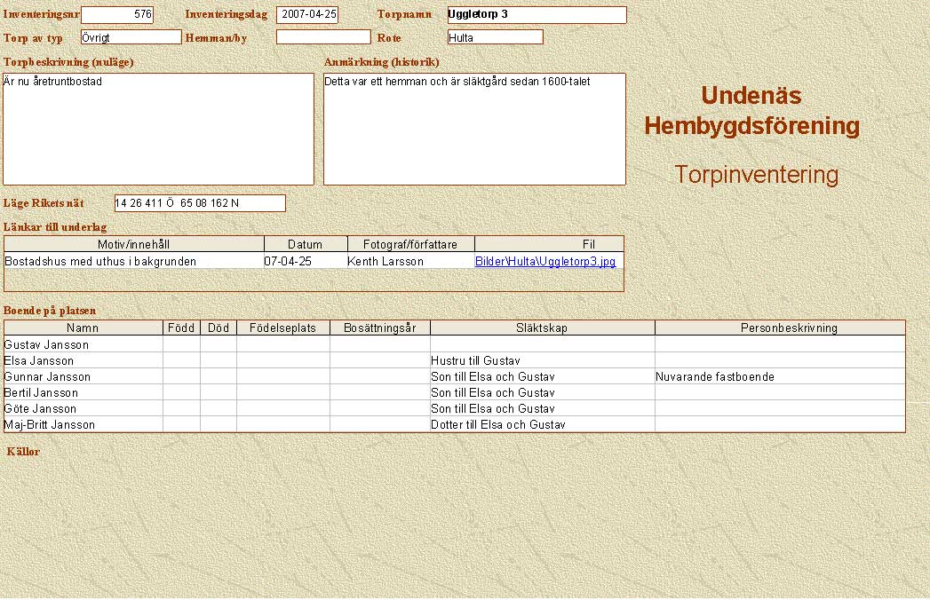The height and width of the screenshot is (600, 930).
Task: Click the Släktskap column header
Action: click(x=542, y=328)
